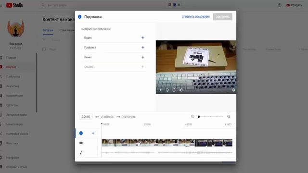
Task: Add a card with the timeline plus icon
Action: (93, 133)
